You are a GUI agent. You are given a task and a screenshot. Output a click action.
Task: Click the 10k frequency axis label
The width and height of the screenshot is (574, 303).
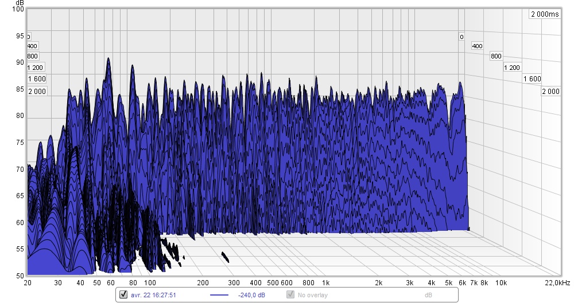[501, 282]
